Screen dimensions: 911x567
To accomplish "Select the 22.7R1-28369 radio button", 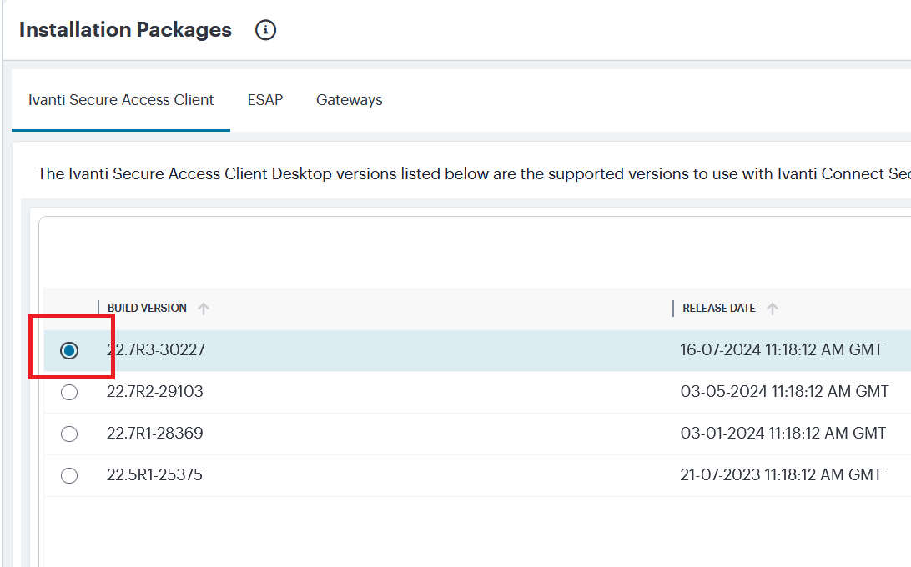I will point(69,433).
